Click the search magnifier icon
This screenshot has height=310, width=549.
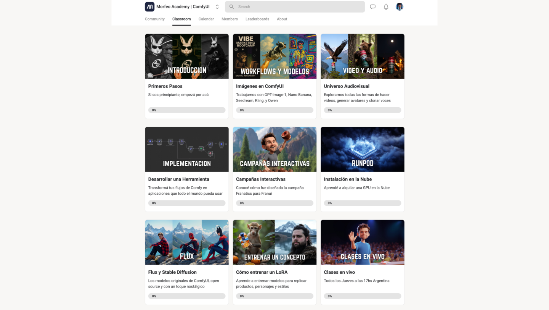(231, 6)
